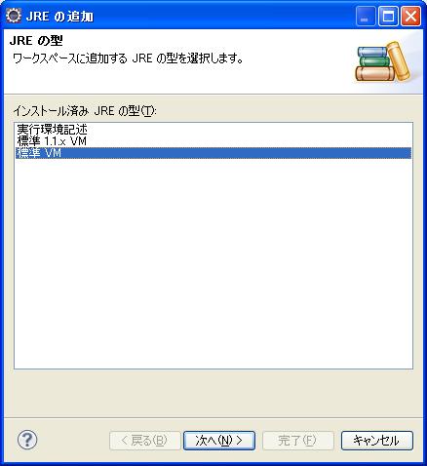Close the dialog with the red X
This screenshot has height=466, width=427.
pyautogui.click(x=411, y=16)
